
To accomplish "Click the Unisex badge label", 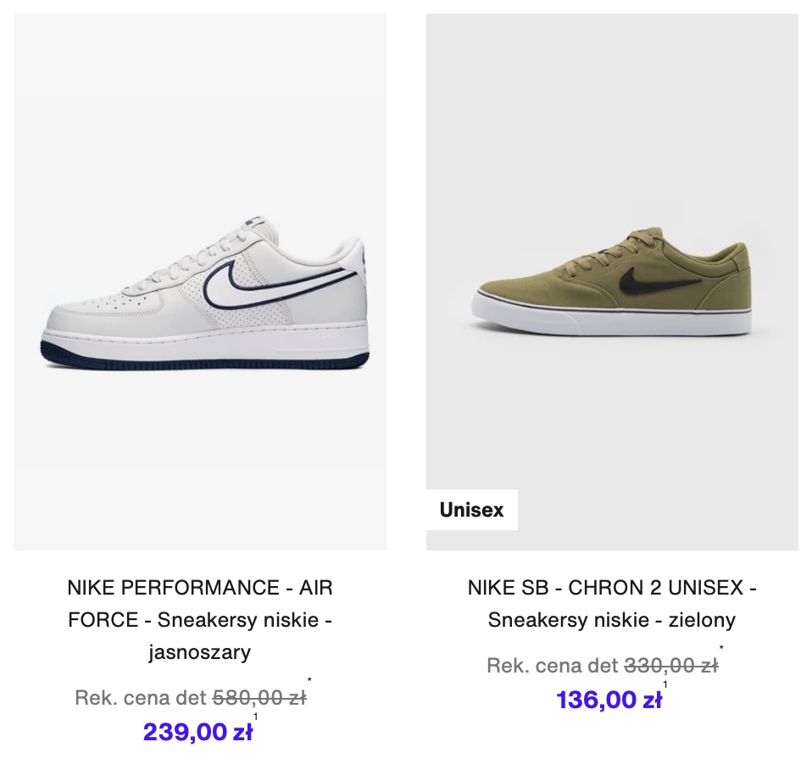I will (x=471, y=510).
